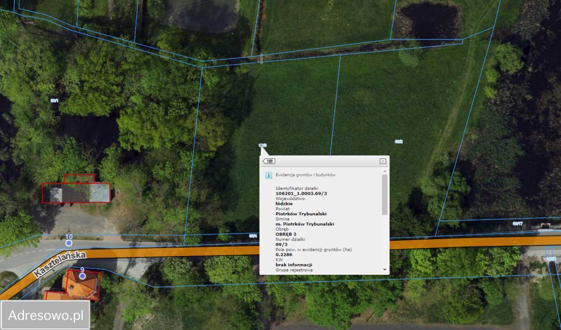Close the parcel information popup
The width and height of the screenshot is (561, 330).
tap(383, 161)
